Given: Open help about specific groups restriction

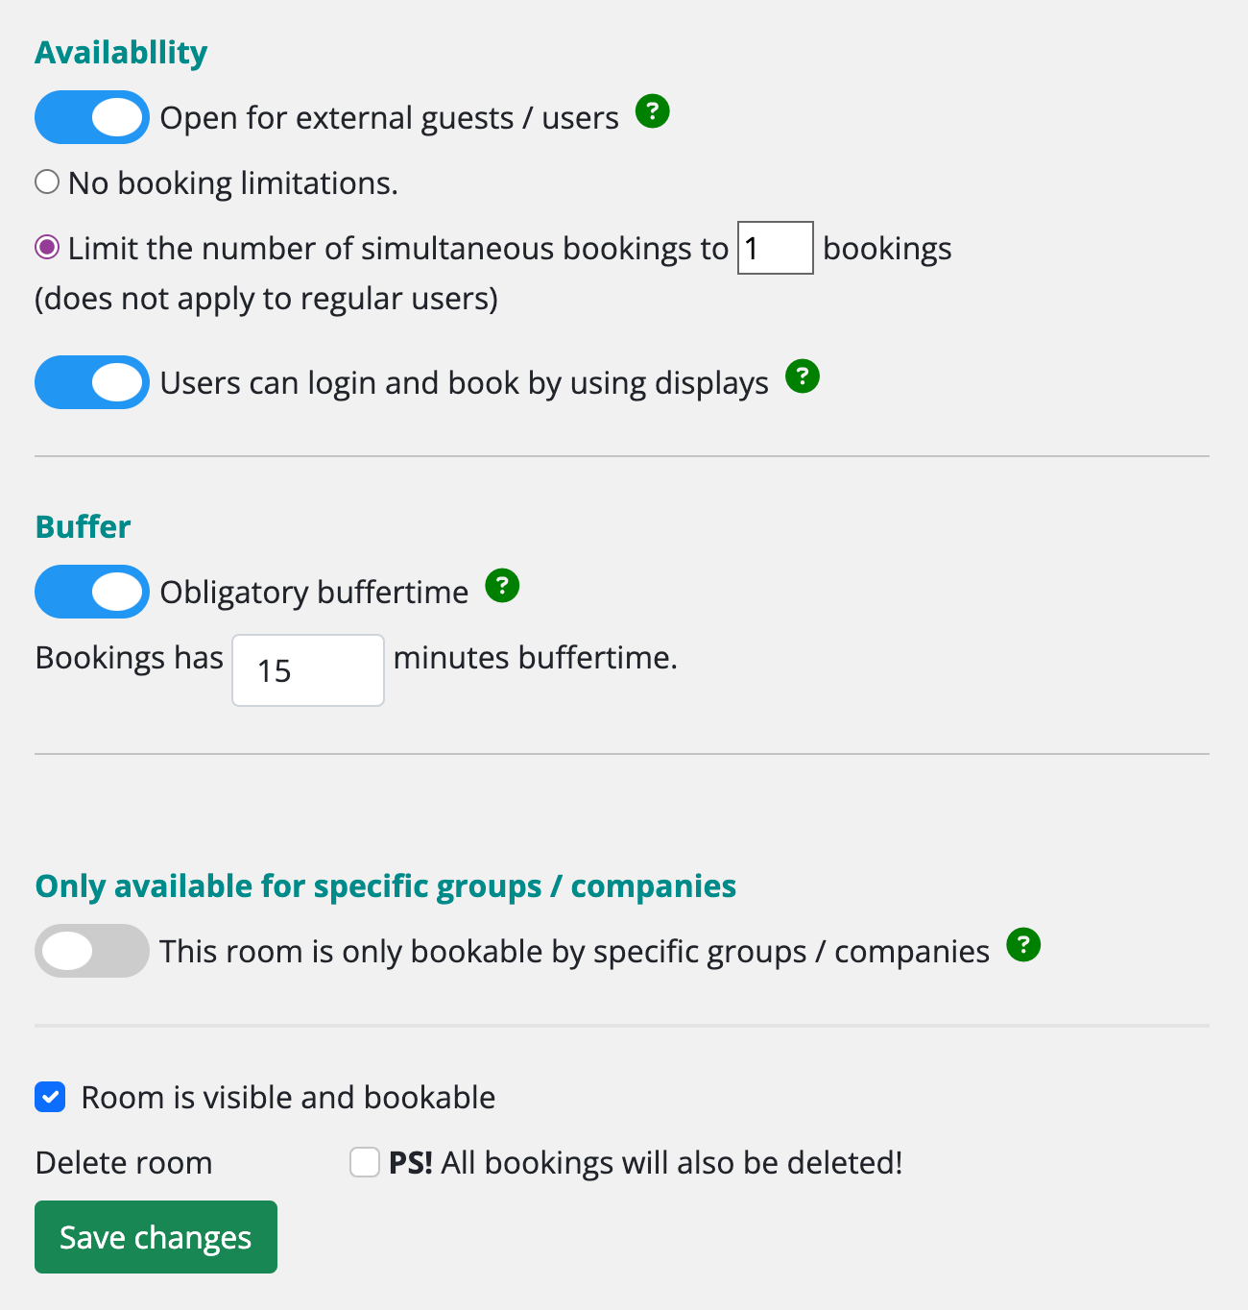Looking at the screenshot, I should click(x=1023, y=946).
